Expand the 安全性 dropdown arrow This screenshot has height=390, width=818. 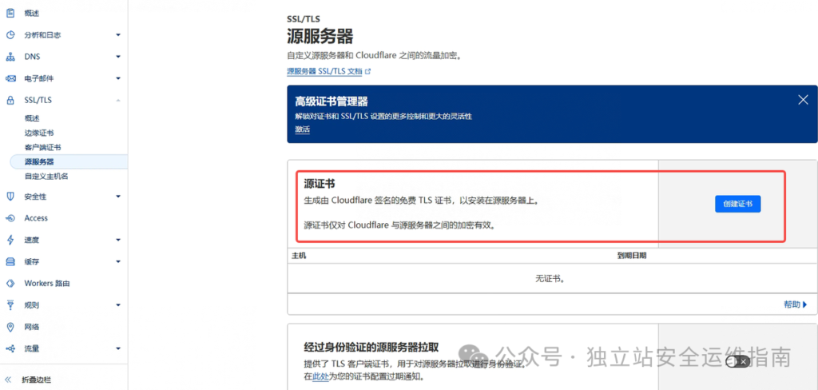pyautogui.click(x=118, y=197)
